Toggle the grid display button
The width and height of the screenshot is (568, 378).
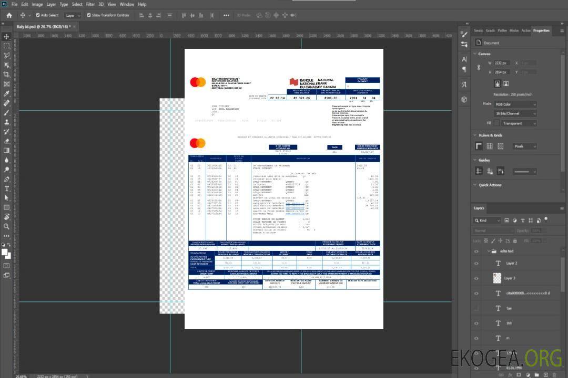pyautogui.click(x=490, y=146)
